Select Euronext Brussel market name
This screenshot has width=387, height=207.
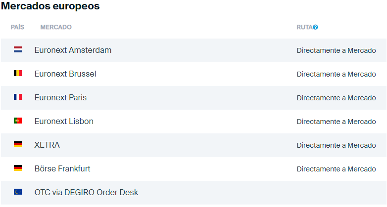(65, 74)
